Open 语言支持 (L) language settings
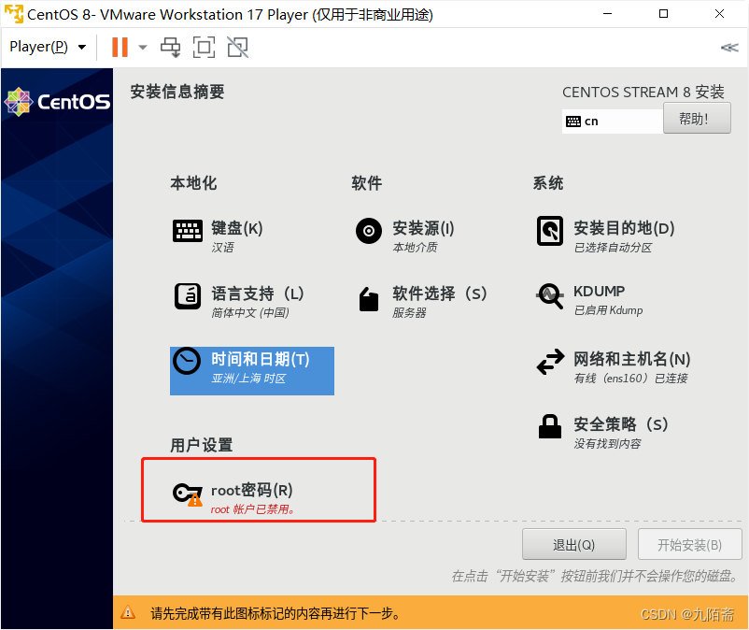The width and height of the screenshot is (749, 630). [x=258, y=293]
